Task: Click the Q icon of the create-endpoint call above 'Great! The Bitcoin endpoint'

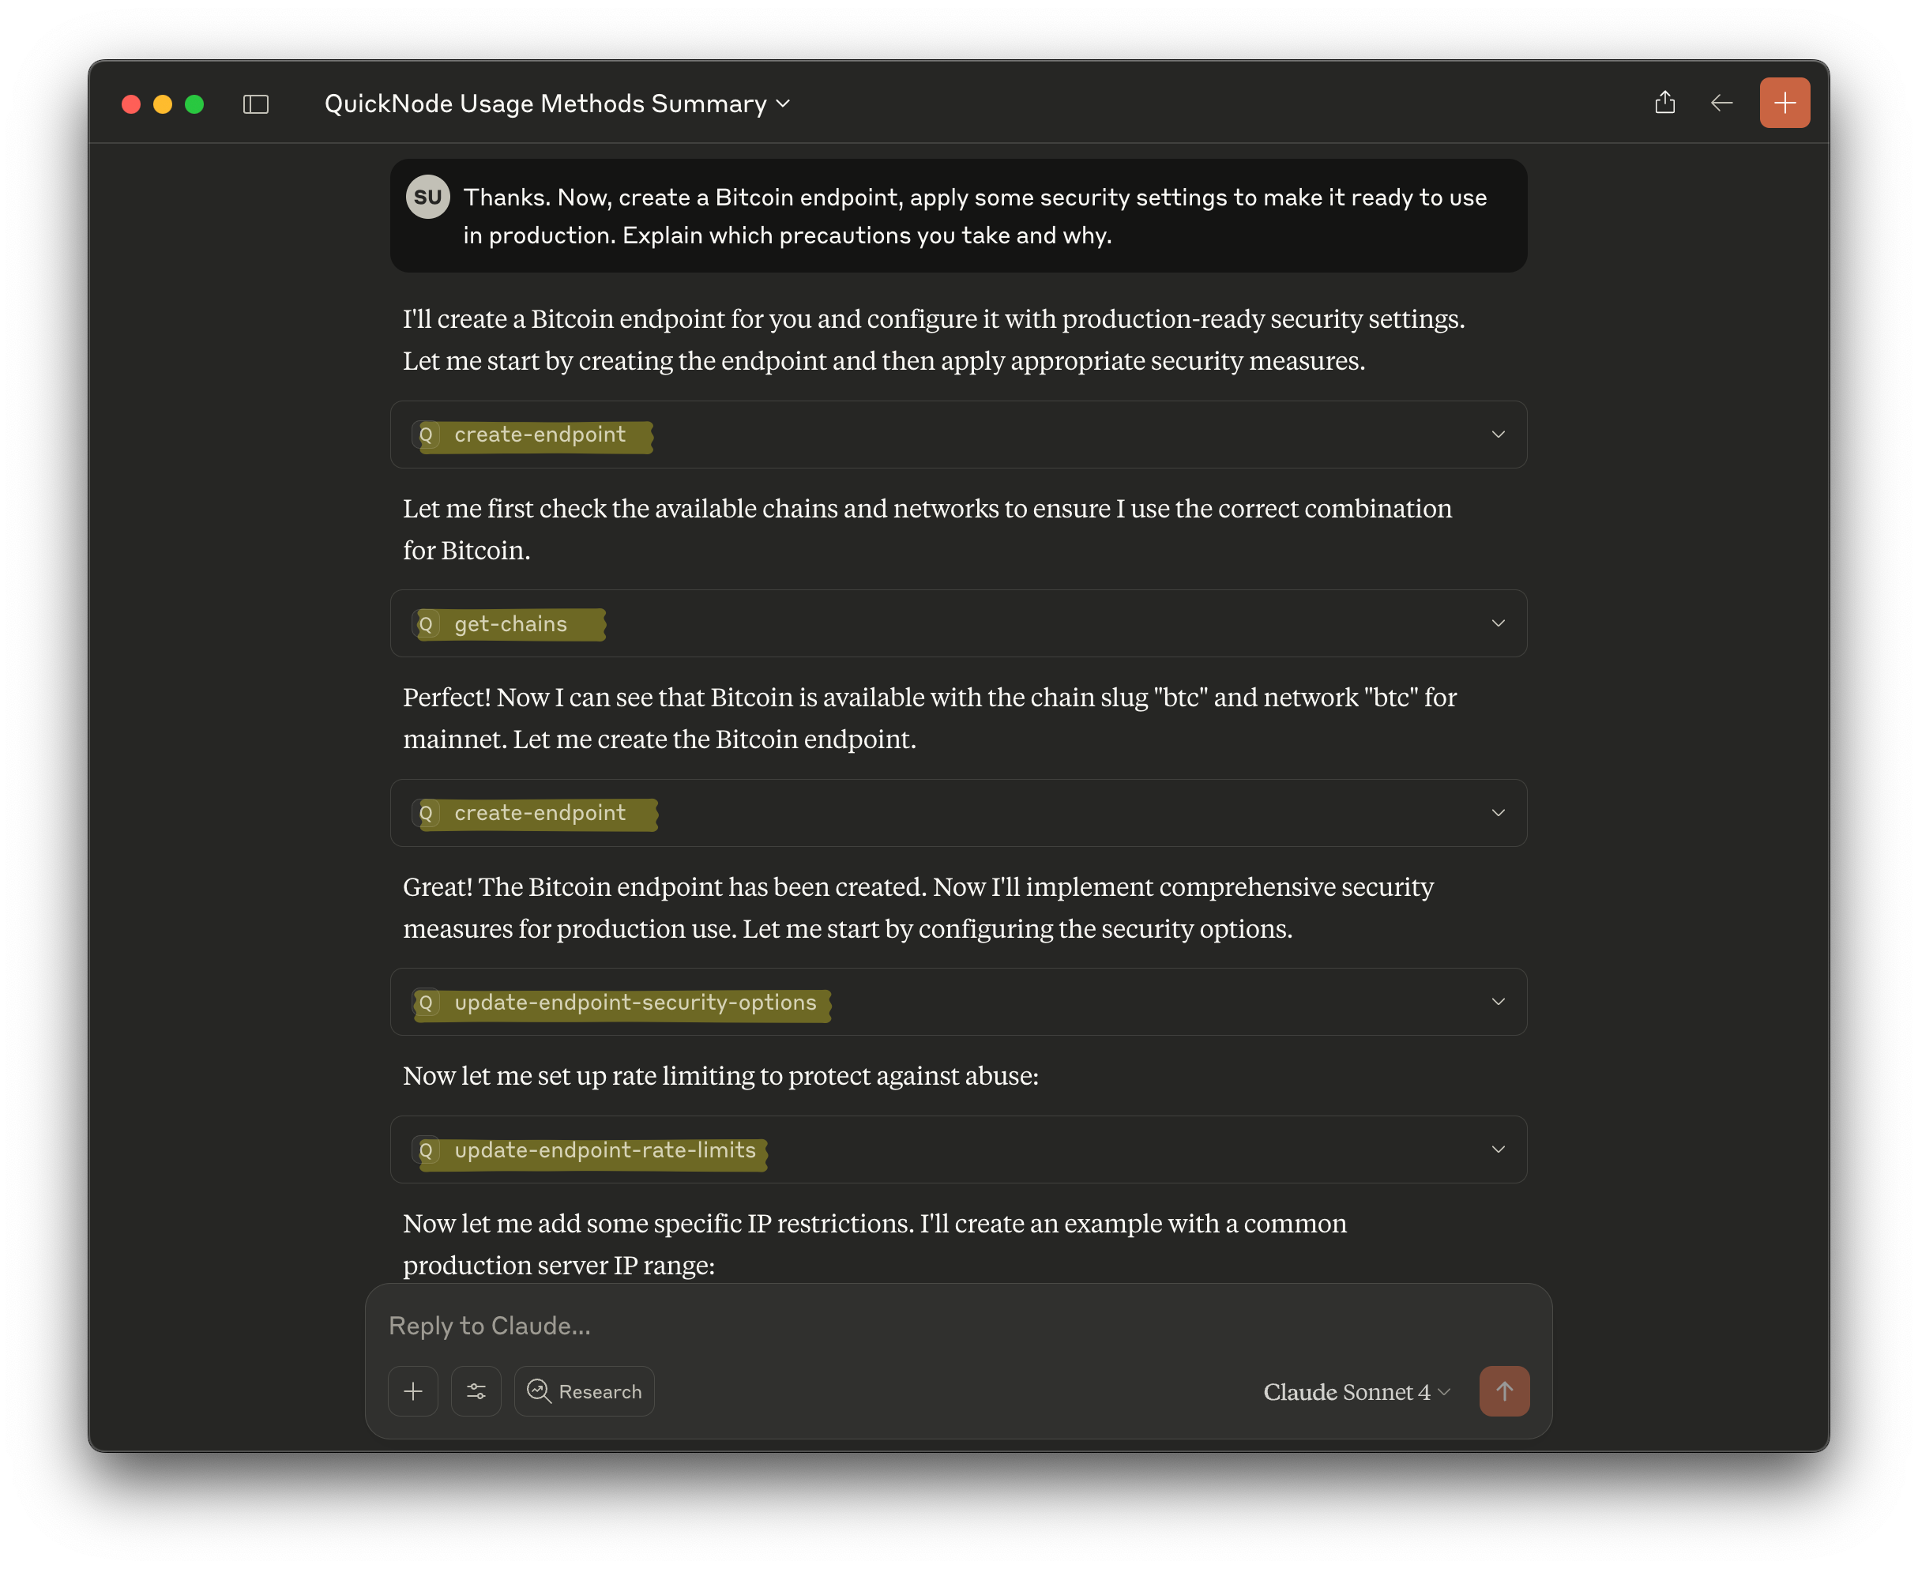Action: (x=426, y=812)
